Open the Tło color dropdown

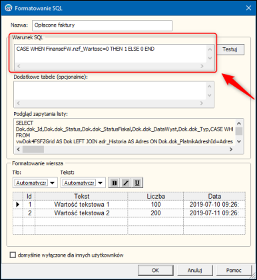(53, 183)
